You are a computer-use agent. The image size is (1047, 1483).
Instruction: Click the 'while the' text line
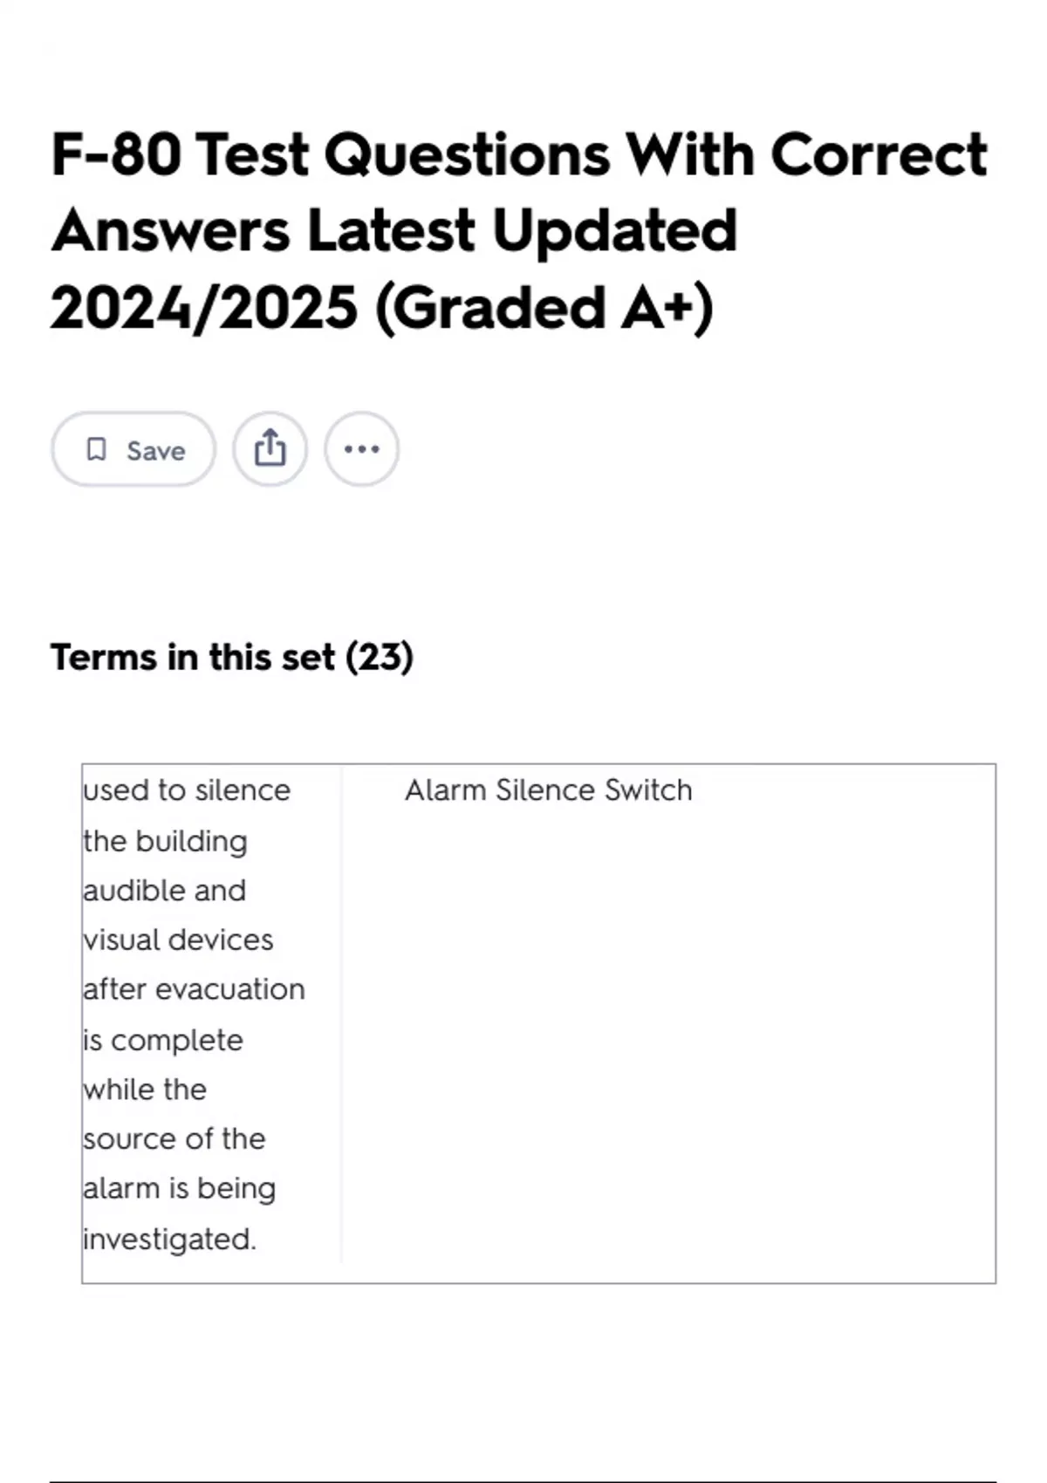[145, 1090]
